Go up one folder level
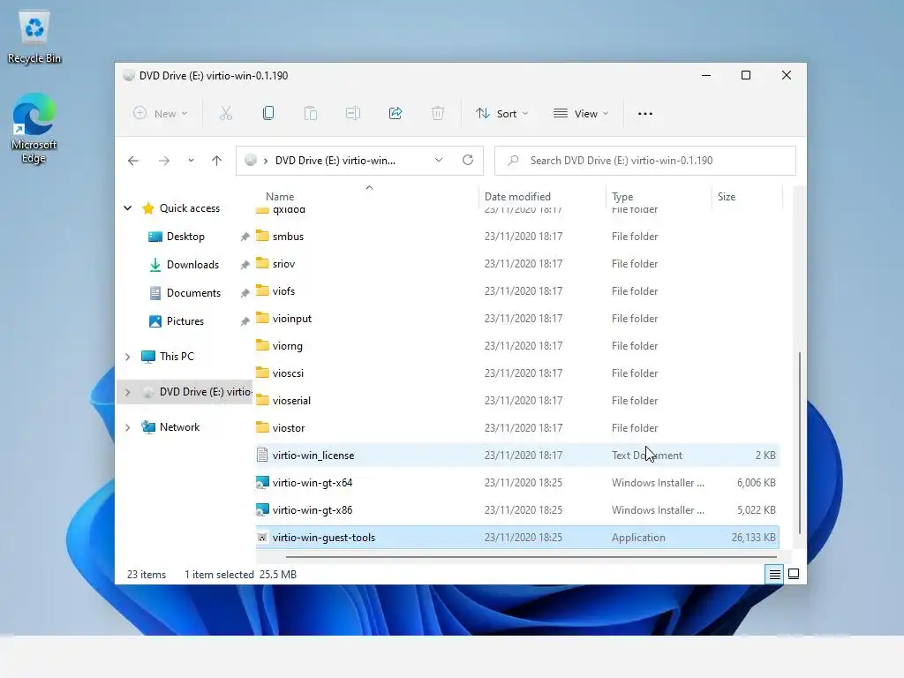Image resolution: width=904 pixels, height=678 pixels. 217,161
